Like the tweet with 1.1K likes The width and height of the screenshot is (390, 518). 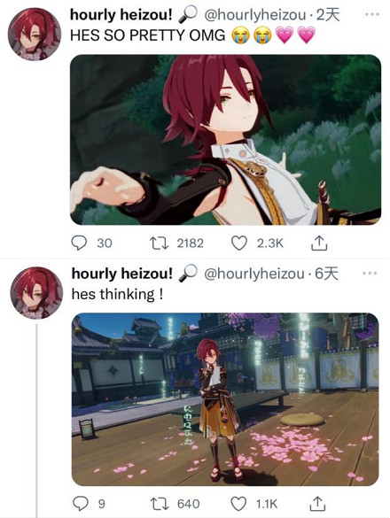pyautogui.click(x=238, y=504)
